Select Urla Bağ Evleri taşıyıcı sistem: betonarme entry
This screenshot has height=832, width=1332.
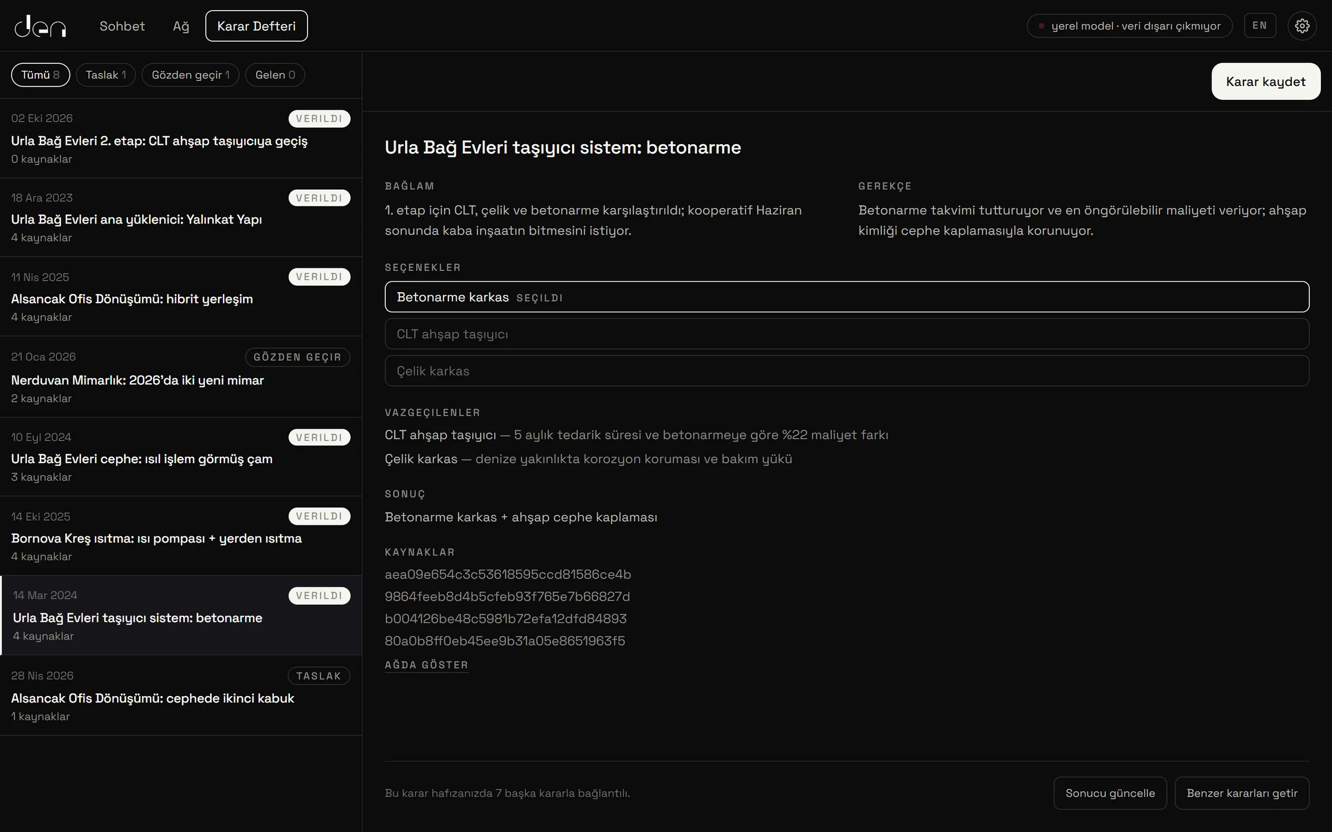click(181, 616)
